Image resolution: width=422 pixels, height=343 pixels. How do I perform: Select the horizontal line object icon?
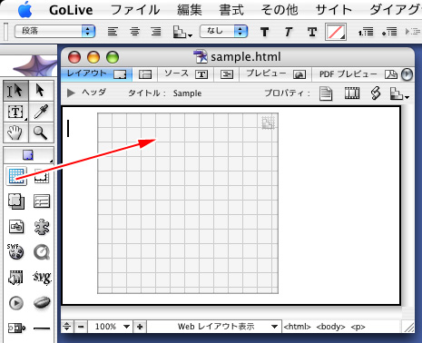(42, 328)
